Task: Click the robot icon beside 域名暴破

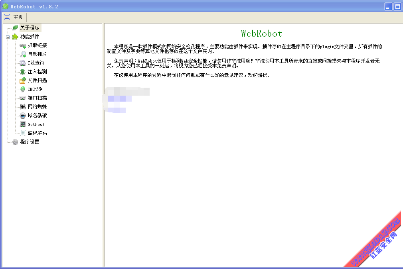Action: point(23,116)
